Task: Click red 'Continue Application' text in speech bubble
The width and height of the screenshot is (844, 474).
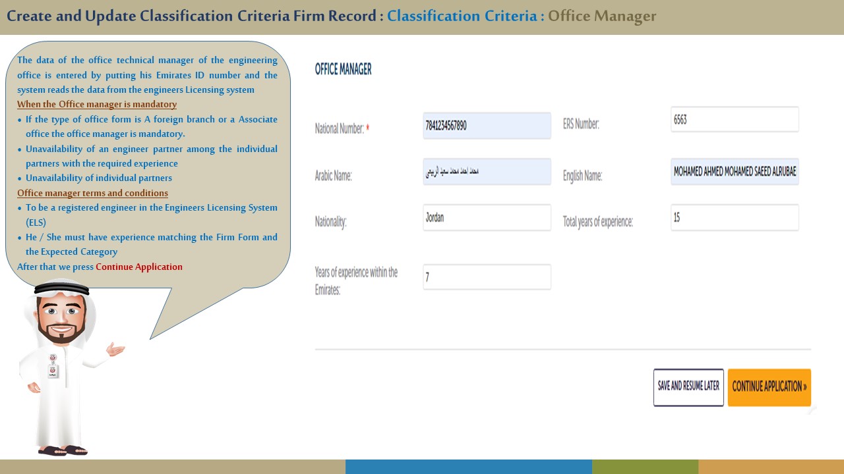Action: point(139,267)
